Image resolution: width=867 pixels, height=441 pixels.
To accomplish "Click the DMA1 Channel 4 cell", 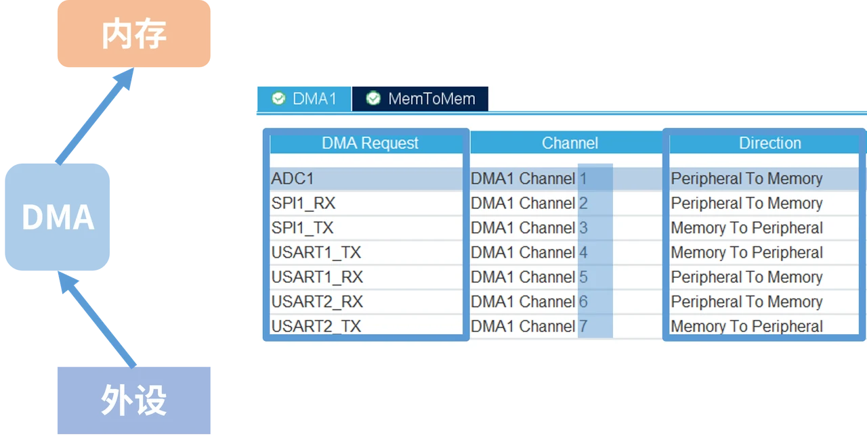I will point(566,253).
